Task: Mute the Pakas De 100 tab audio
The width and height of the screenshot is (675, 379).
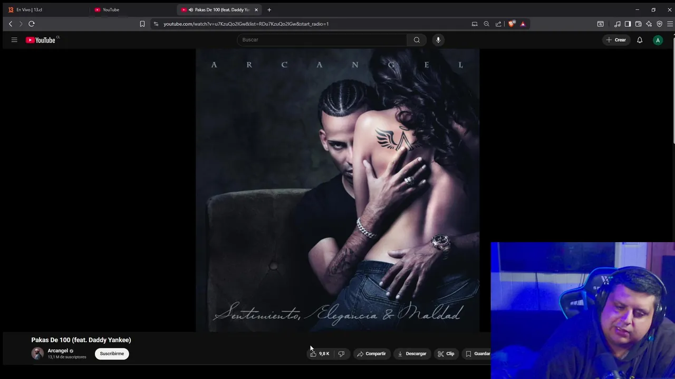Action: 191,9
